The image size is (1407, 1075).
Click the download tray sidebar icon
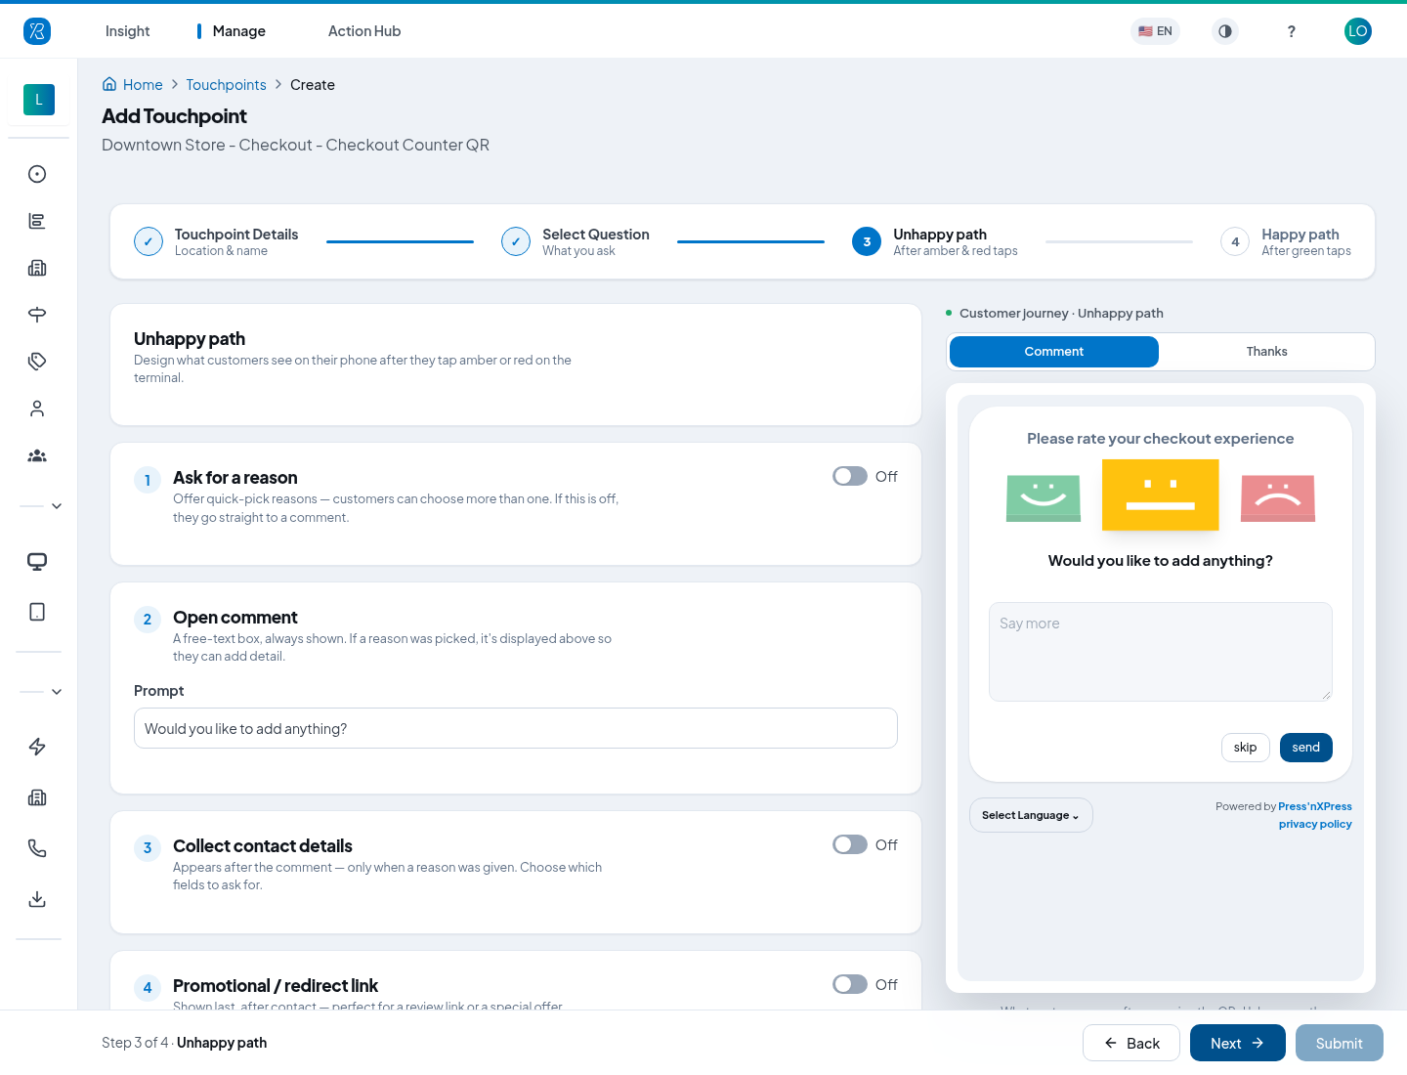tap(37, 899)
